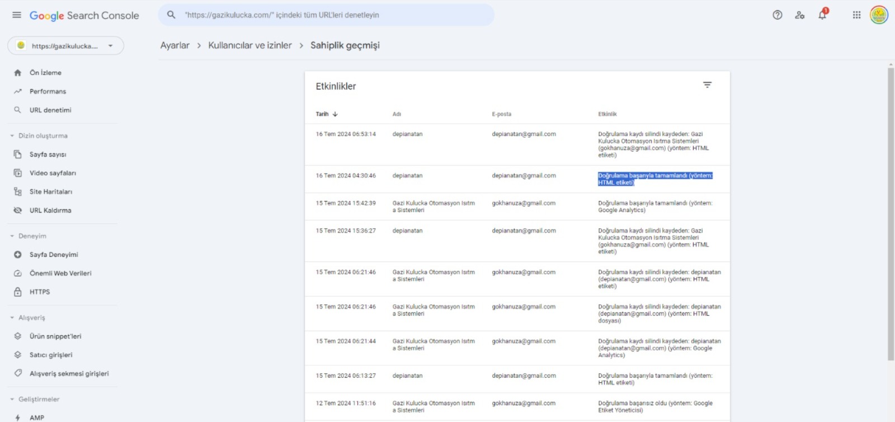Open Video sayfaları report
895x422 pixels.
point(53,173)
